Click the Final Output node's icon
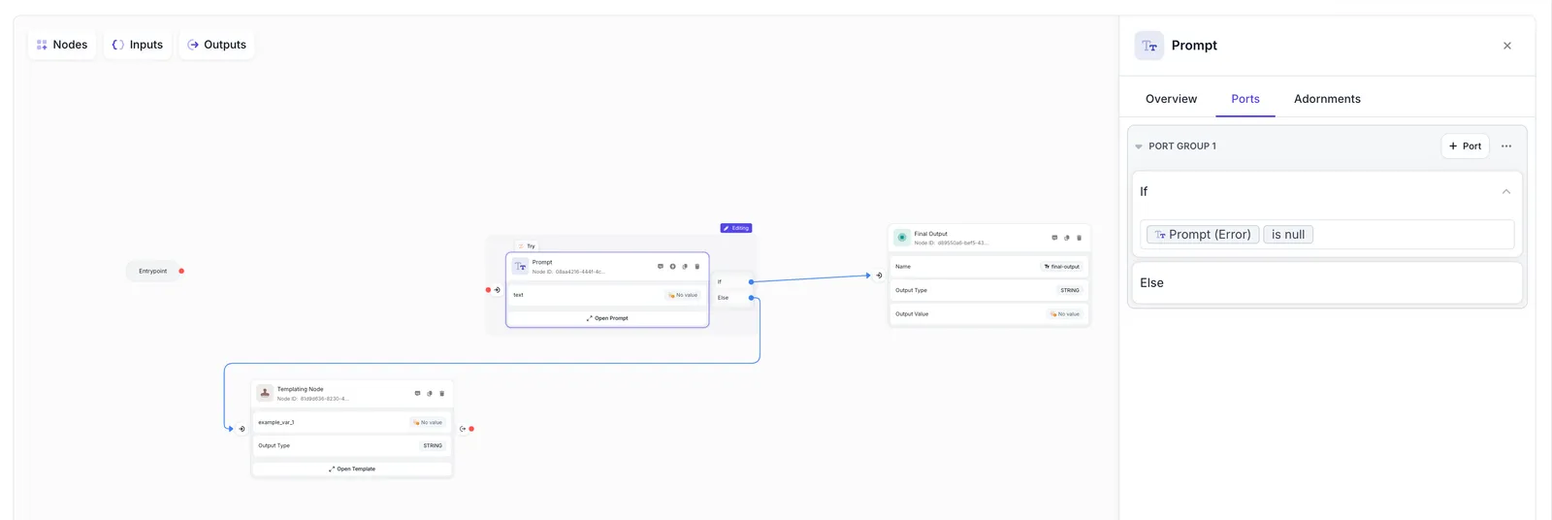This screenshot has height=520, width=1552. [x=902, y=238]
